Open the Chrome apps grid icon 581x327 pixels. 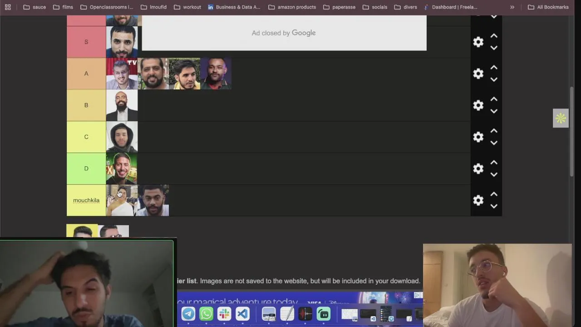[x=8, y=7]
